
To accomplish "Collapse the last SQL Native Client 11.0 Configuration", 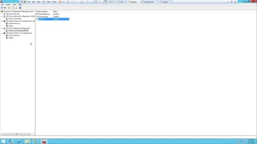I will 2,33.
